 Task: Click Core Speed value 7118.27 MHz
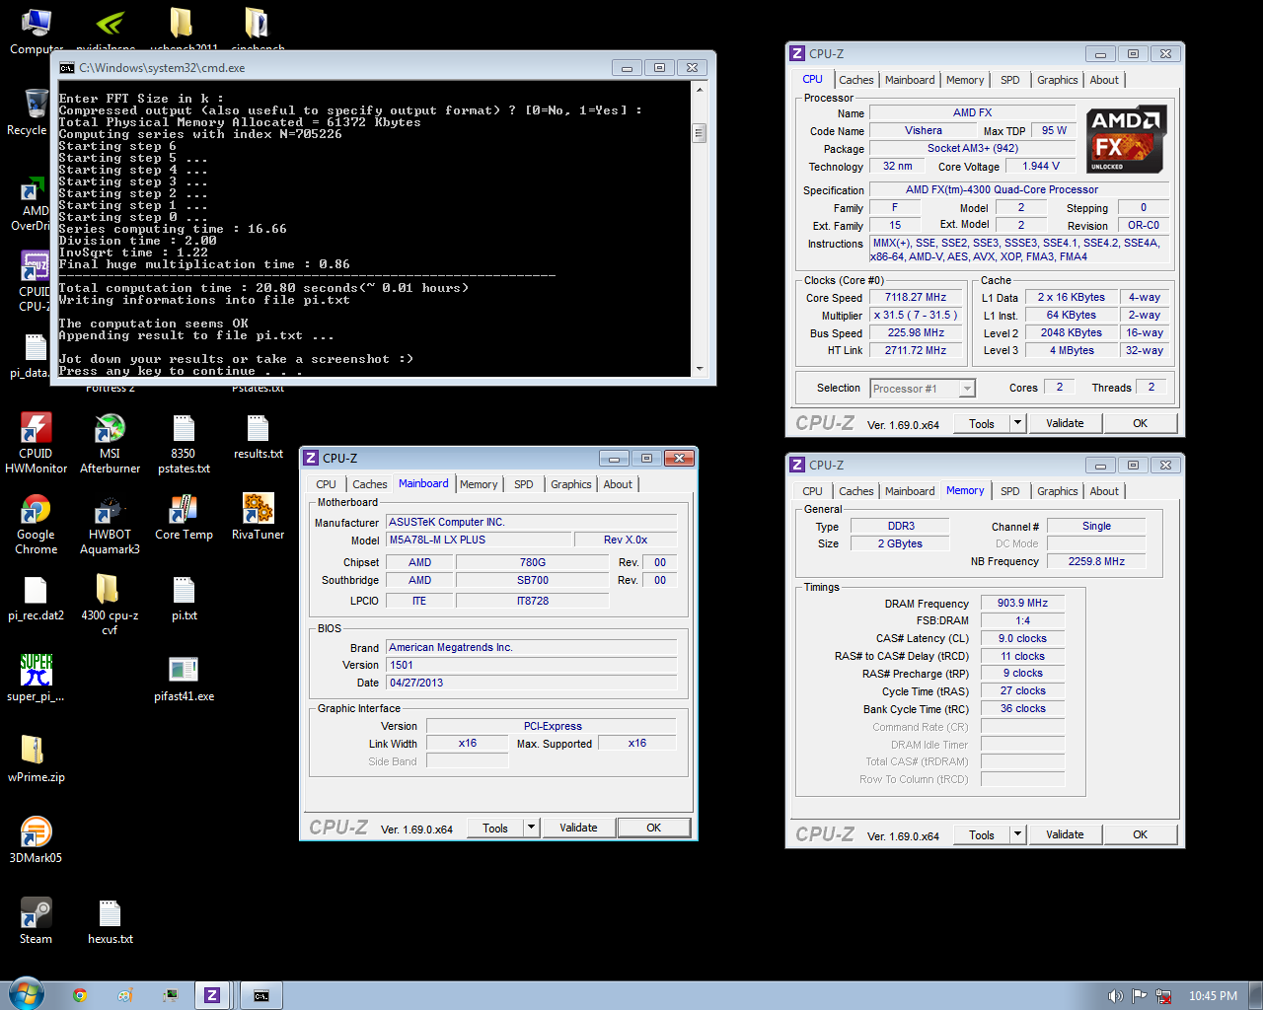916,297
